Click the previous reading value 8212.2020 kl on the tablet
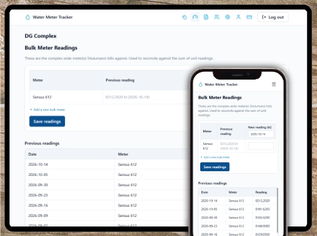The height and width of the screenshot is (236, 317). (128, 97)
